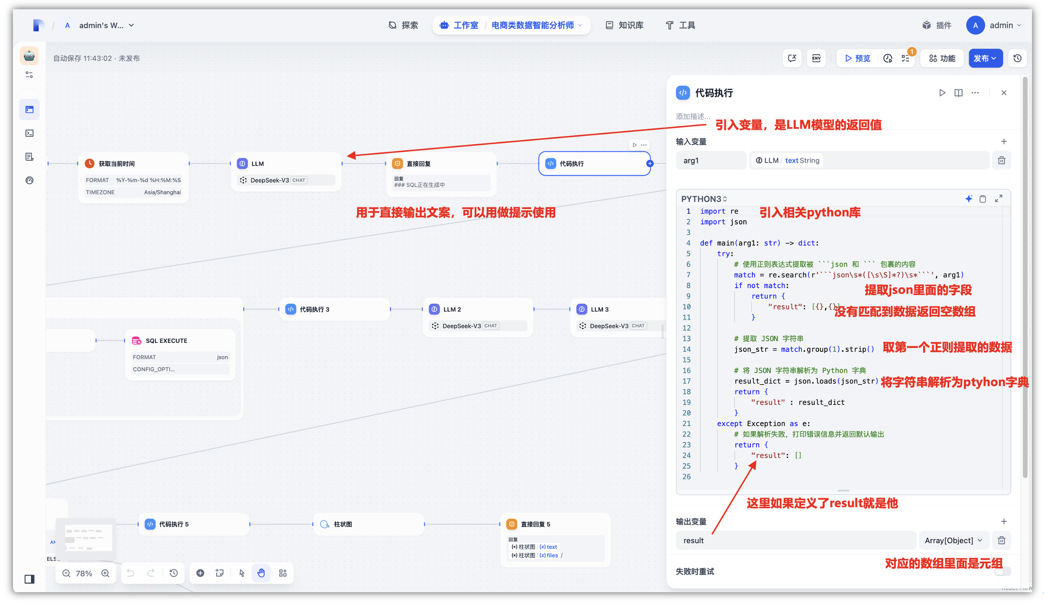Open the node help documentation icon
Viewport: 1044px width, 603px height.
coord(958,93)
